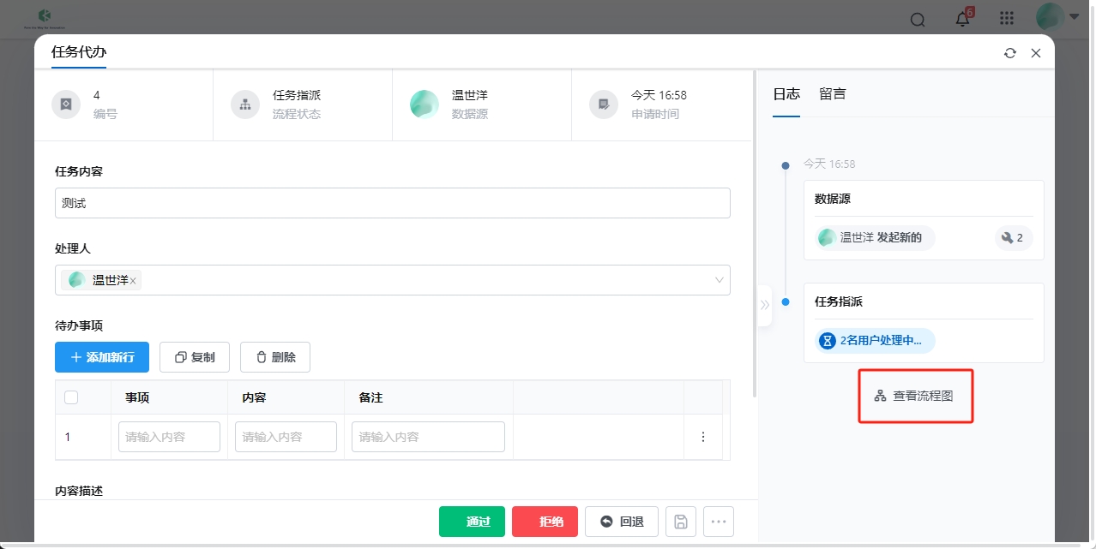1096x549 pixels.
Task: Collapse the right log side panel
Action: (764, 305)
